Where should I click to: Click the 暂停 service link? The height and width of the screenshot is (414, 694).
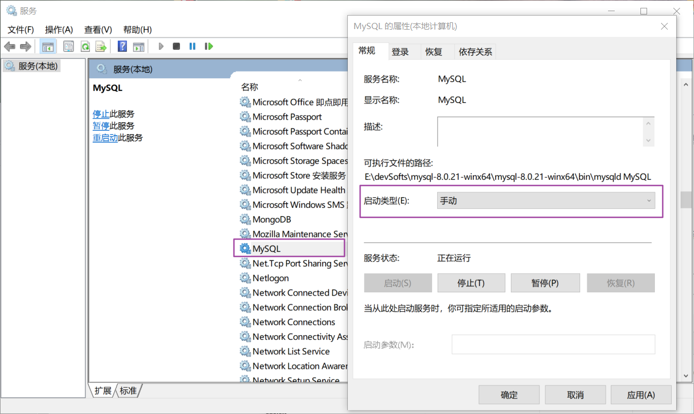pos(101,126)
